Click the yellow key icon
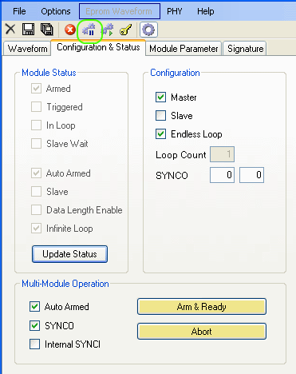The width and height of the screenshot is (296, 374). [126, 30]
